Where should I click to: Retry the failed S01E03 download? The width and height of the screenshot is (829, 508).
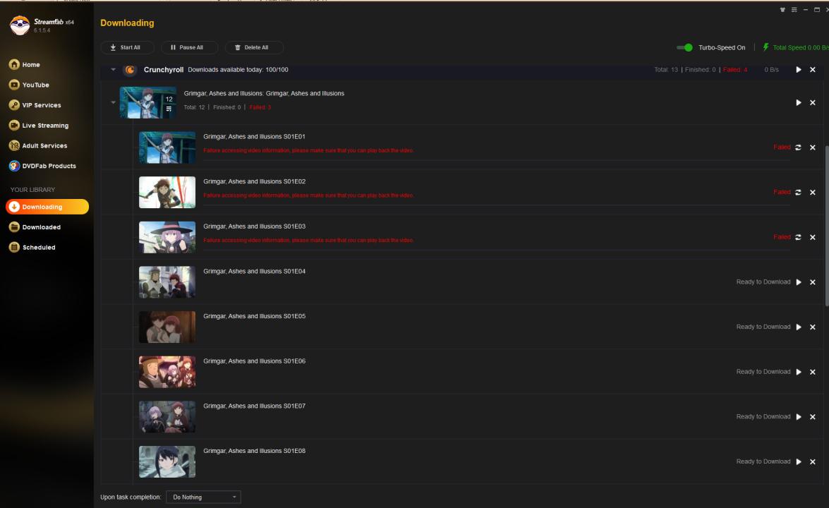(799, 237)
